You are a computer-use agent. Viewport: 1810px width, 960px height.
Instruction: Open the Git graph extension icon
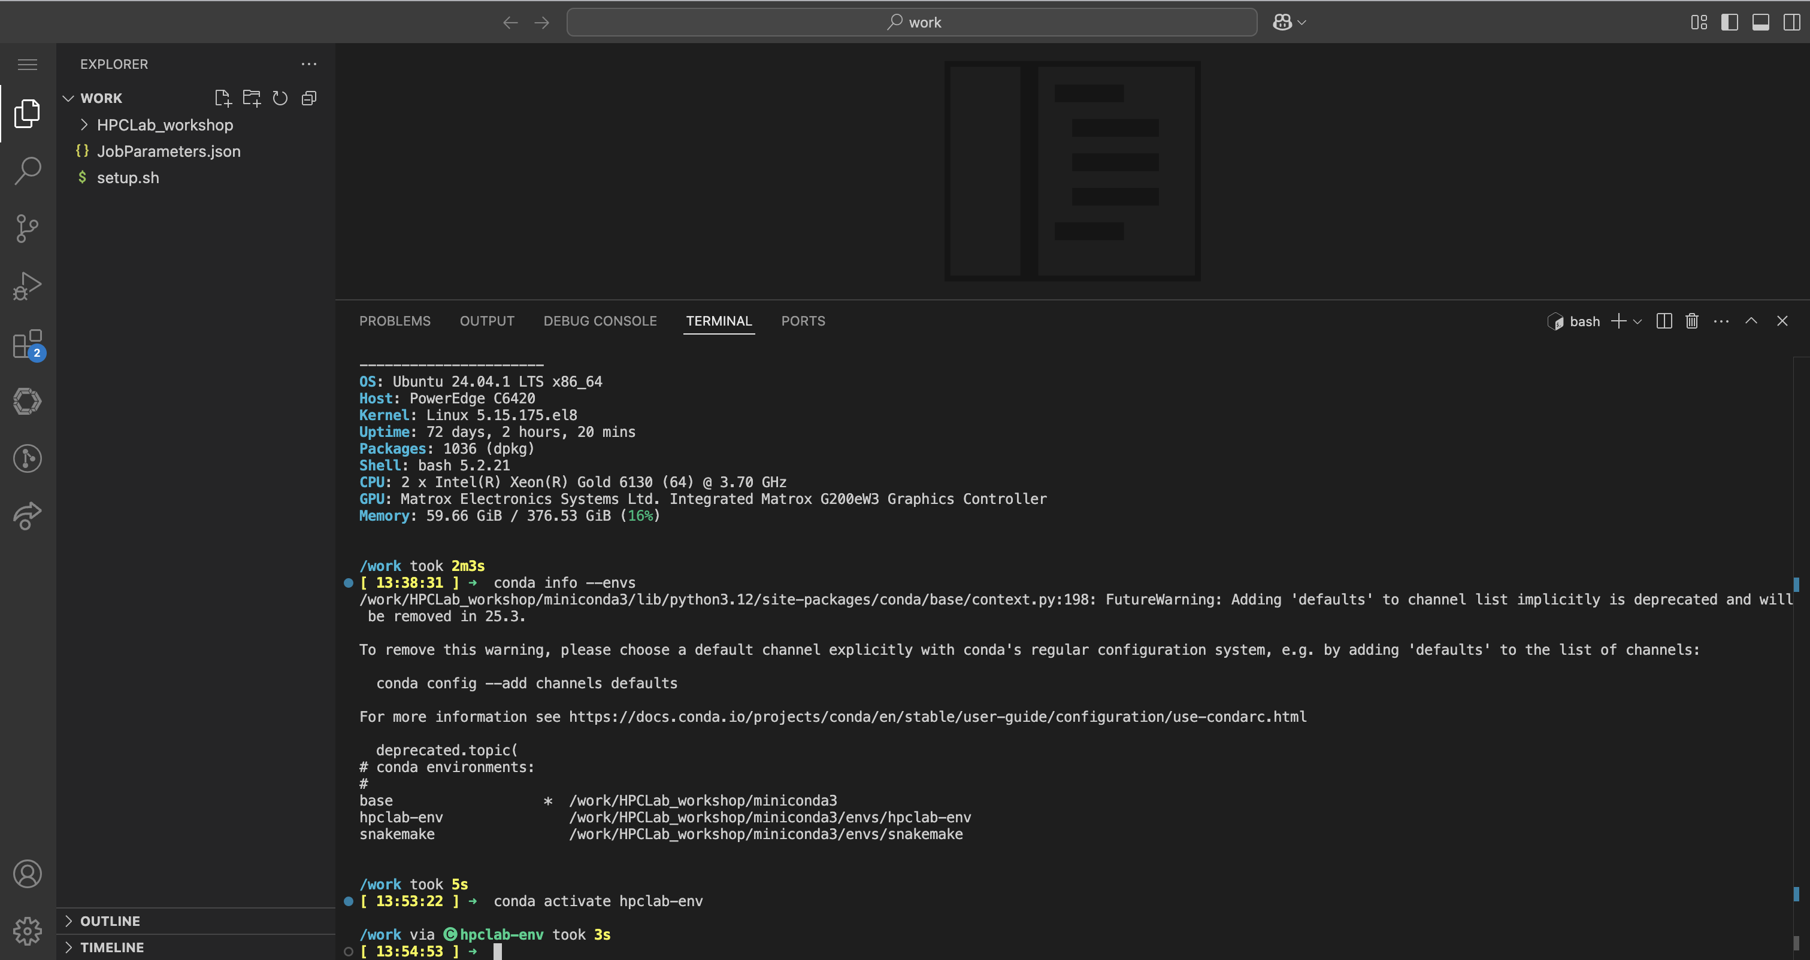[28, 458]
